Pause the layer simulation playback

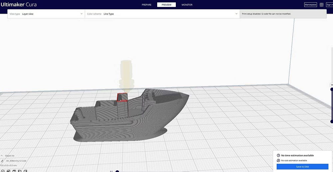111,171
